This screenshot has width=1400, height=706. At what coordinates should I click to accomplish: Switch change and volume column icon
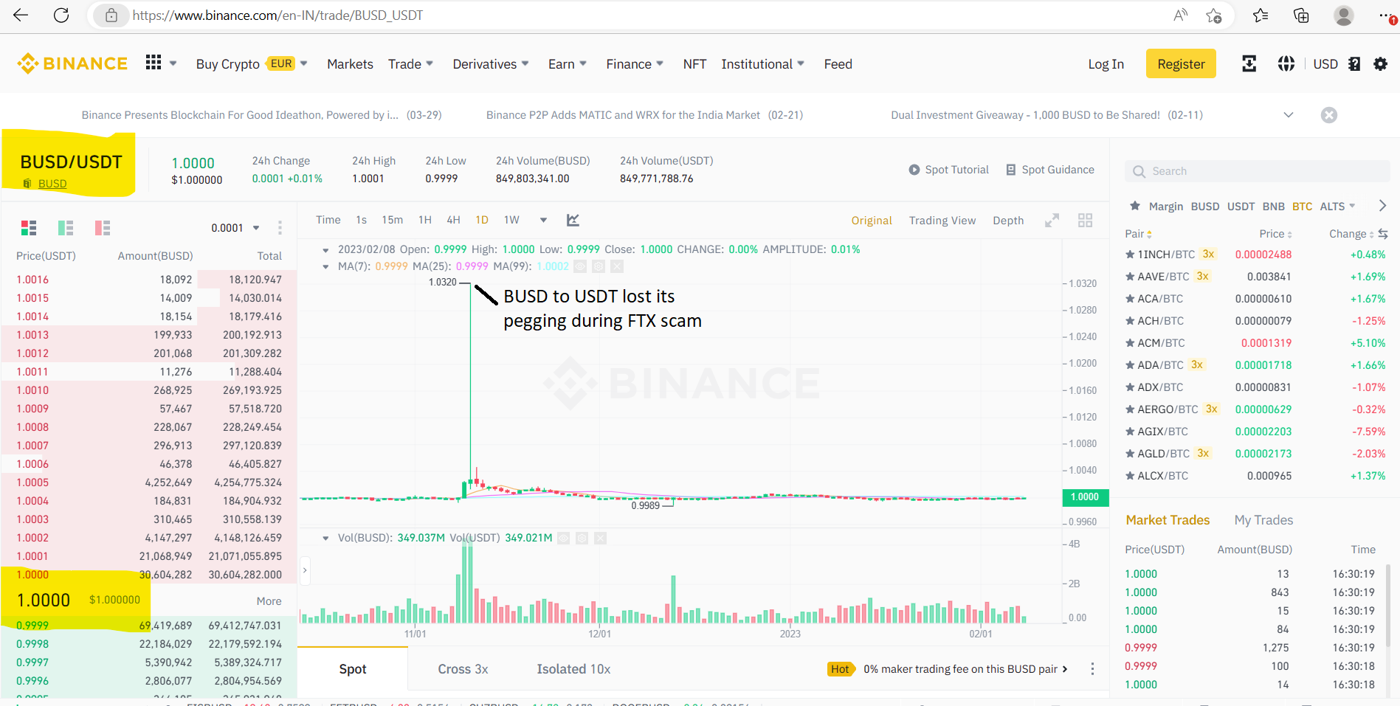[1383, 234]
